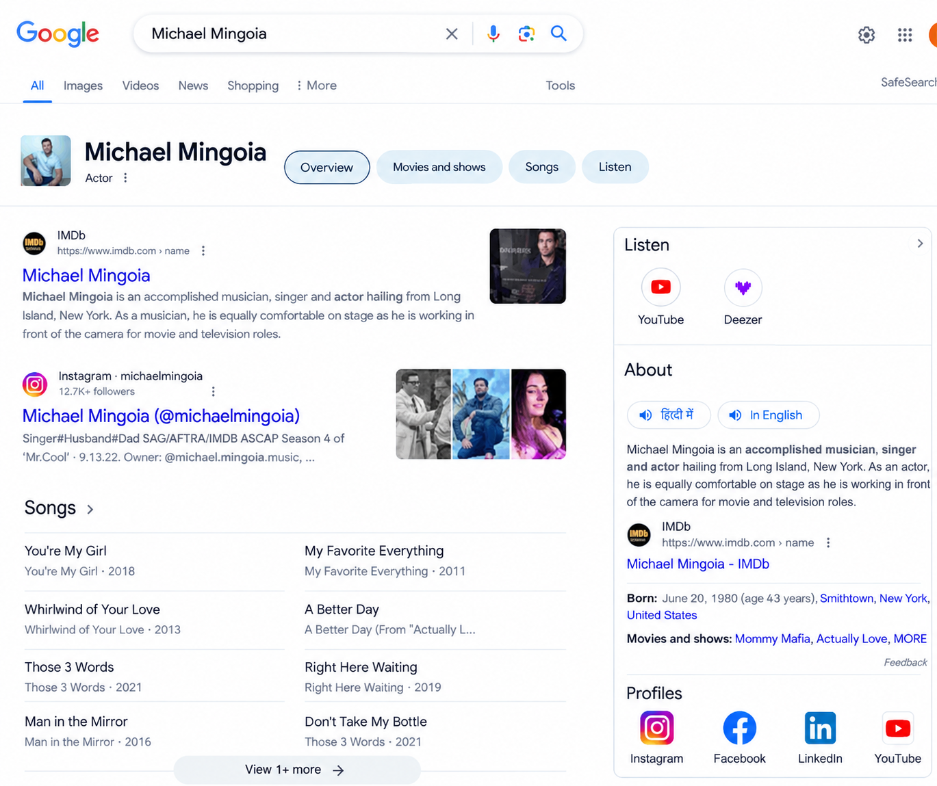937x786 pixels.
Task: Open Google Lens image search icon
Action: pyautogui.click(x=526, y=34)
